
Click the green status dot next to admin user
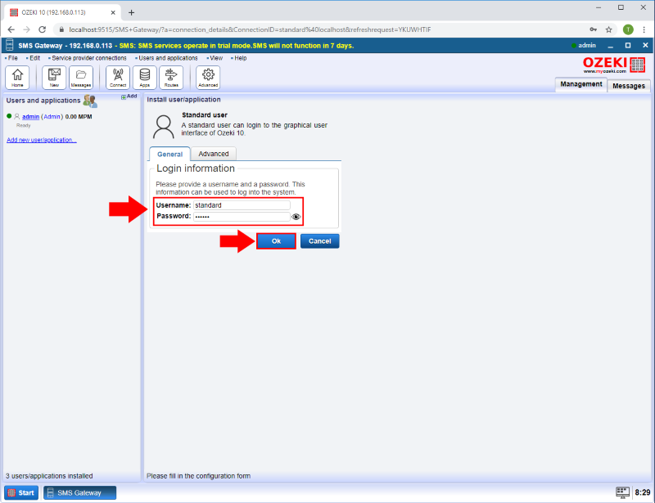click(9, 116)
